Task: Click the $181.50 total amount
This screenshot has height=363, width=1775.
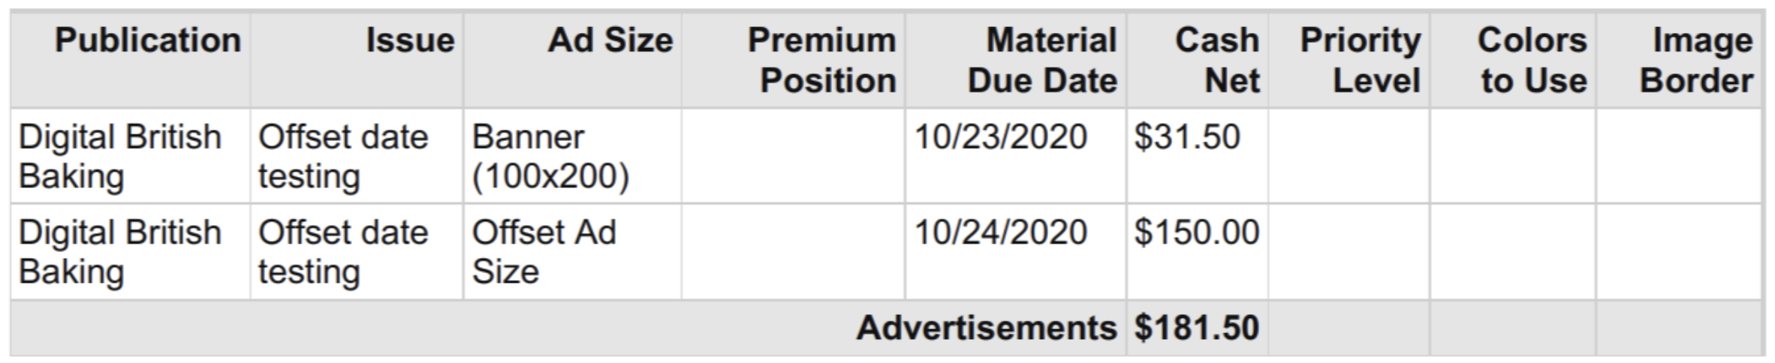Action: click(1196, 328)
